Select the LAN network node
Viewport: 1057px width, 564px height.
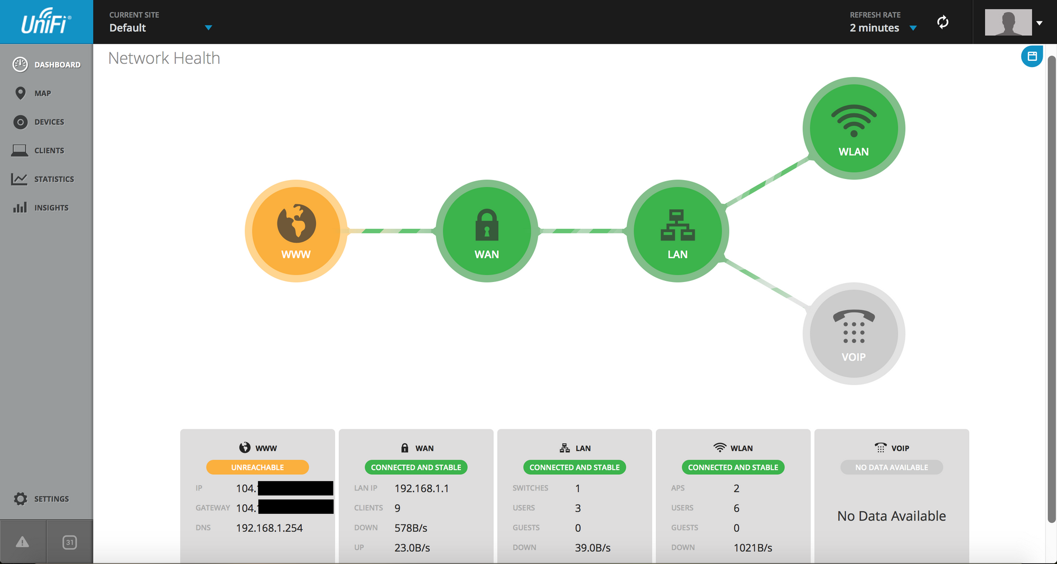(678, 231)
